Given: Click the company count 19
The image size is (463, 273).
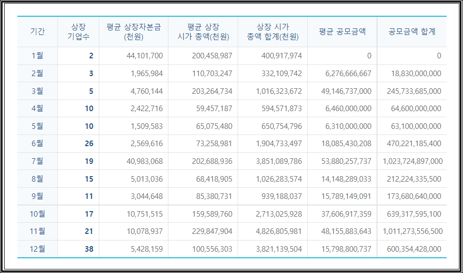Looking at the screenshot, I should [89, 161].
